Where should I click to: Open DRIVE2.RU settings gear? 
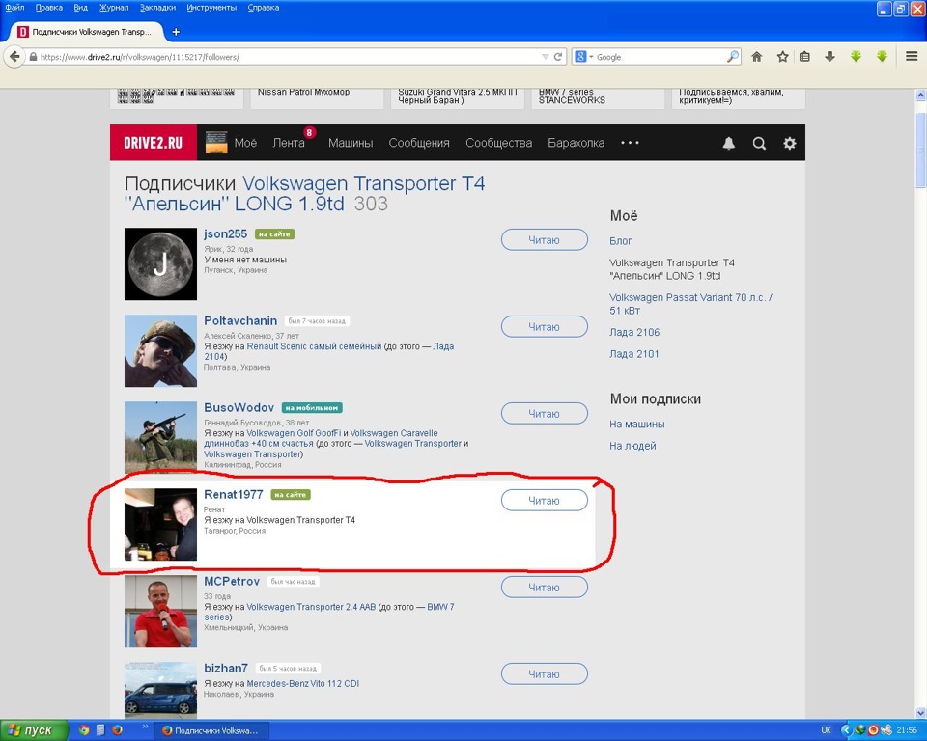[789, 143]
